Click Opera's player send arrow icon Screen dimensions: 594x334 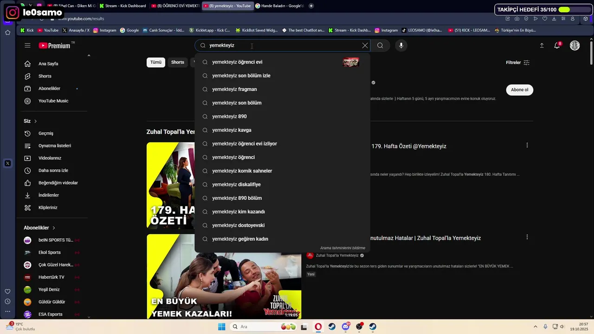pos(536,19)
